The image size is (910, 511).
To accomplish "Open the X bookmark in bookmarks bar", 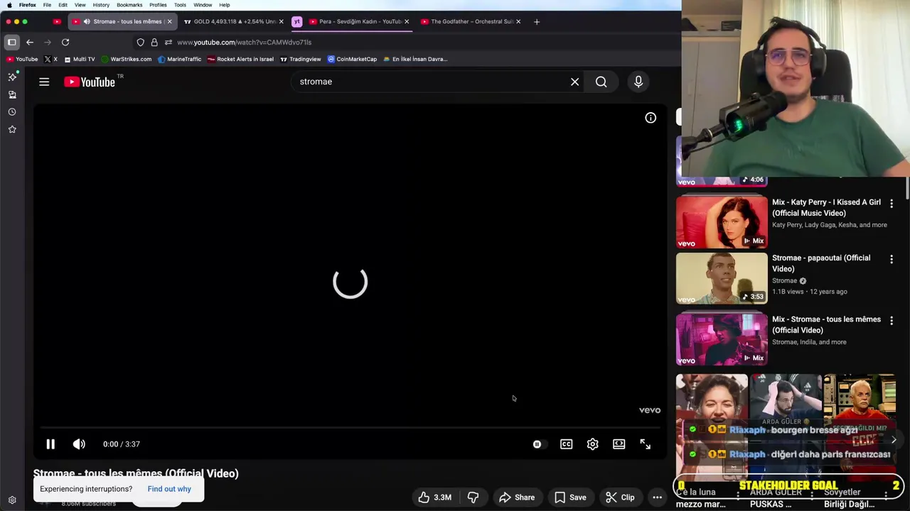I will pos(50,60).
